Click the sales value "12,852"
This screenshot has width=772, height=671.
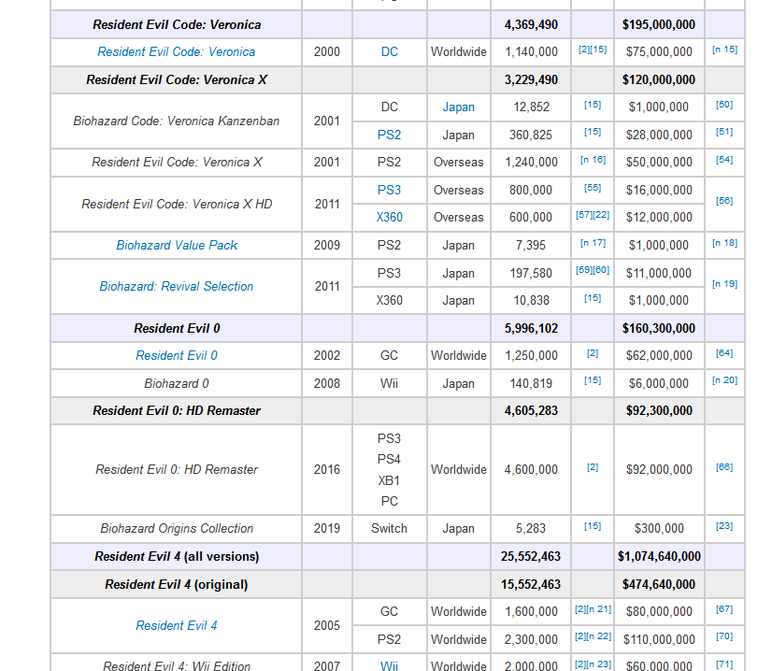[531, 107]
